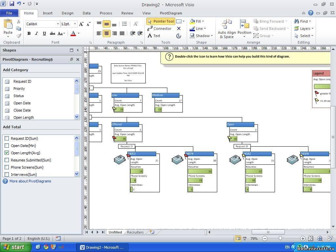Zoom in with the plus button
The height and width of the screenshot is (252, 336).
point(303,239)
